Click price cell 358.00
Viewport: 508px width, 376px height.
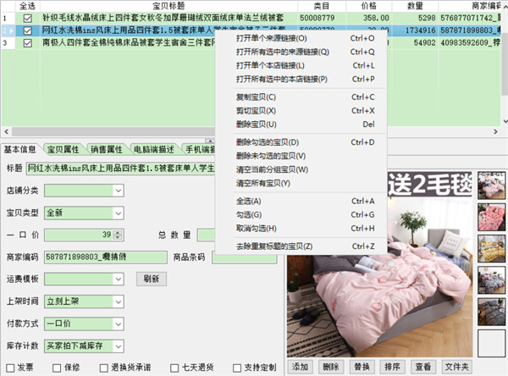tap(369, 18)
